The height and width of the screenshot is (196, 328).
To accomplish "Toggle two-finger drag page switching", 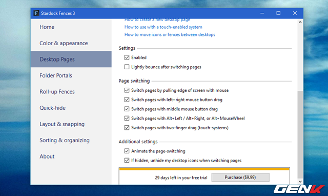I will click(127, 128).
